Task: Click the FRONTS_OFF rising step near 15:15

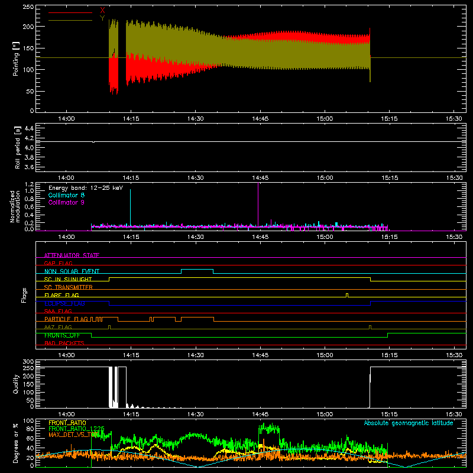Action: (388, 335)
